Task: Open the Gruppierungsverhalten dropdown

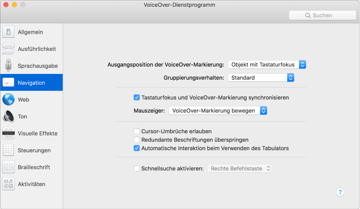Action: (290, 78)
